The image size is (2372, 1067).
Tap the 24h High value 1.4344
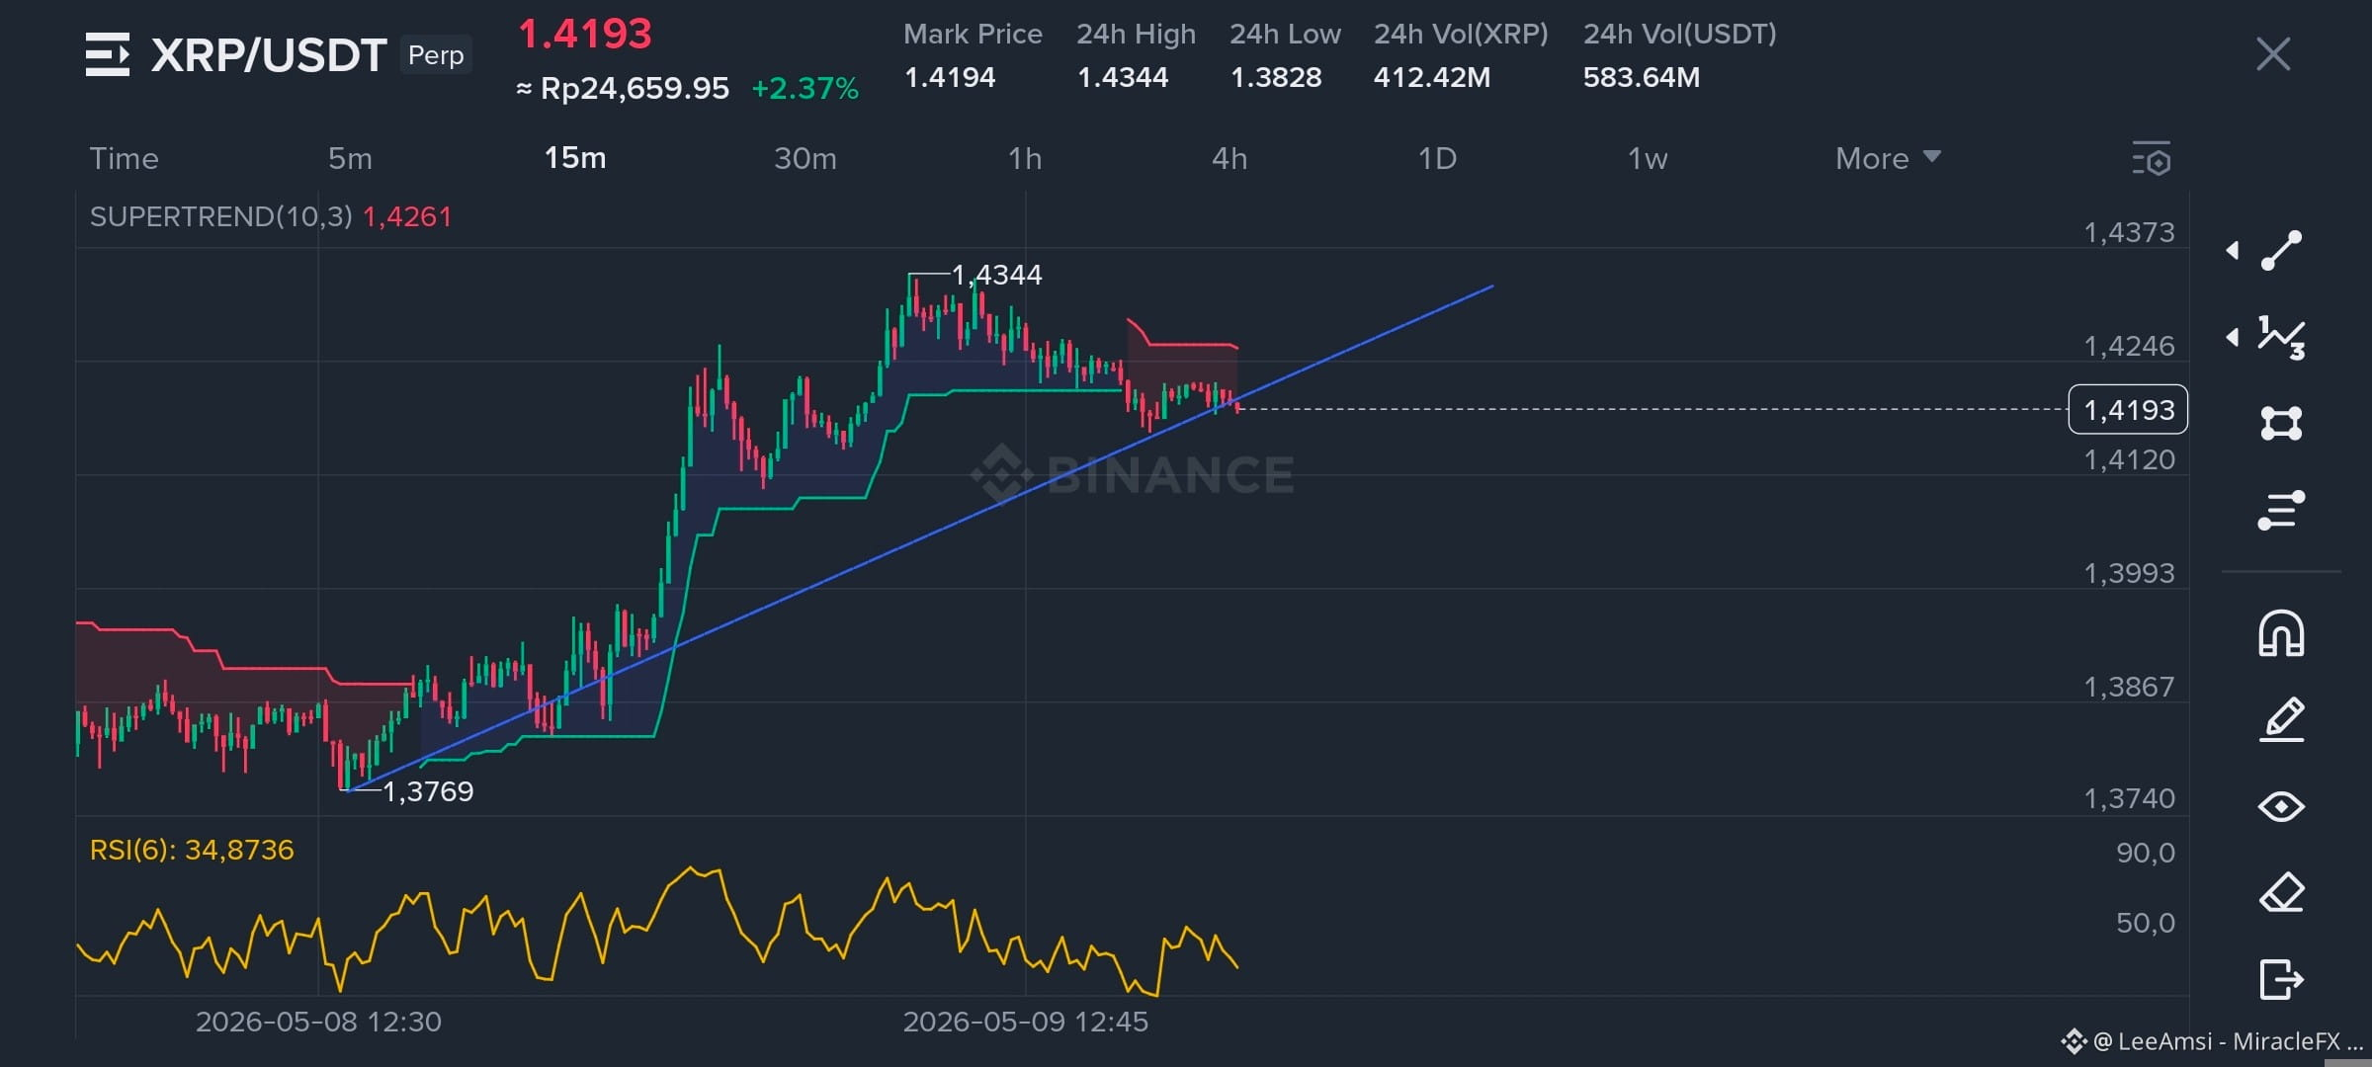click(x=1123, y=77)
